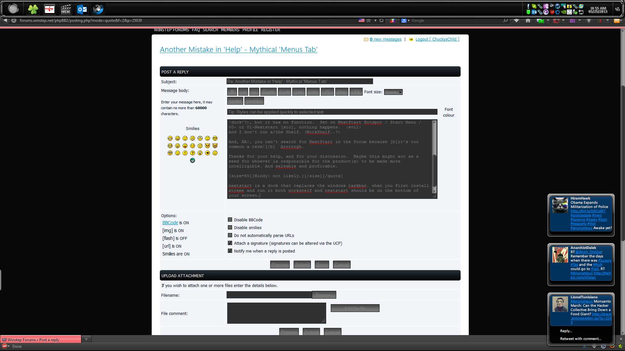
Task: Click the downloads arrow icon
Action: tap(517, 20)
